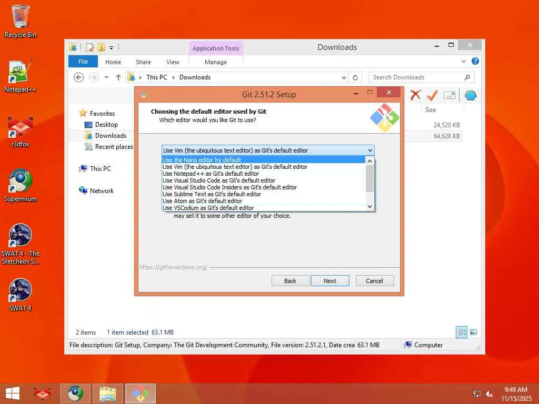Screen dimensions: 539x404
Task: Click the dropdown list scroll down arrow
Action: pyautogui.click(x=370, y=206)
